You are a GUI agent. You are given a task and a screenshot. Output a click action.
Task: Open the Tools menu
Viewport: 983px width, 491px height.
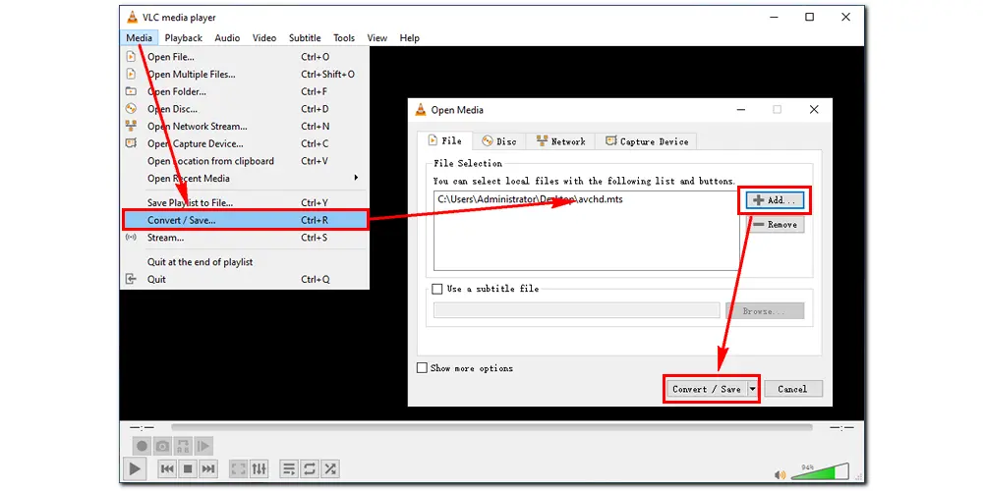click(343, 37)
